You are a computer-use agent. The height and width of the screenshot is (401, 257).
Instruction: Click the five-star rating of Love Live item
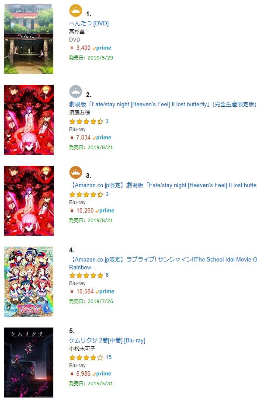tap(86, 275)
